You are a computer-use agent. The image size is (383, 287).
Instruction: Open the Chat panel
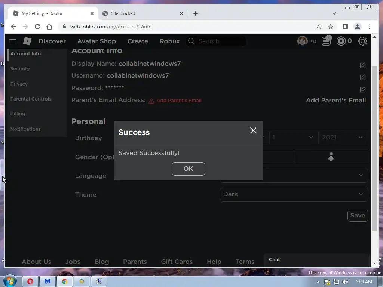click(x=316, y=260)
